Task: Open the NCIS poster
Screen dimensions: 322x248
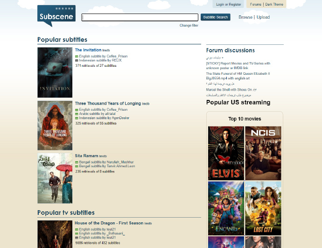Action: 263,153
